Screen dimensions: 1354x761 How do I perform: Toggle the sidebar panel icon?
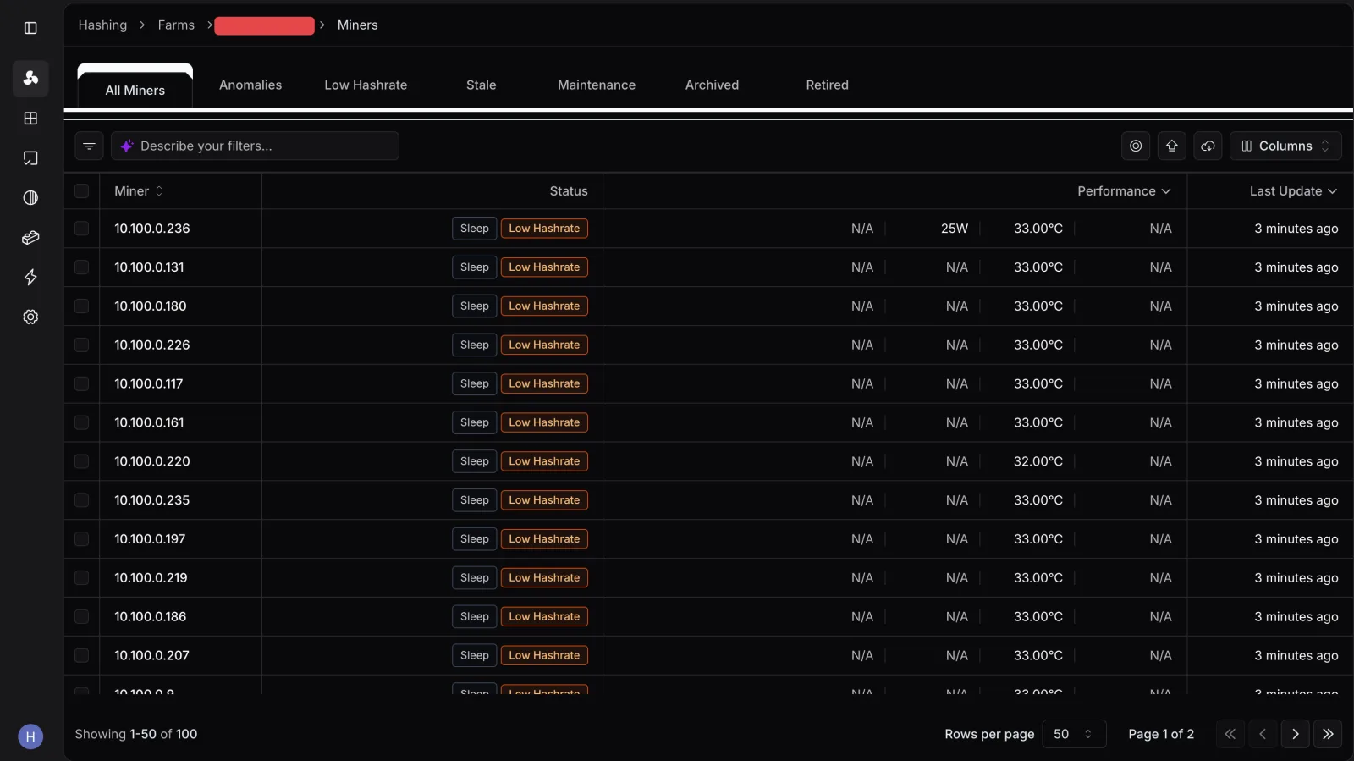click(x=30, y=28)
